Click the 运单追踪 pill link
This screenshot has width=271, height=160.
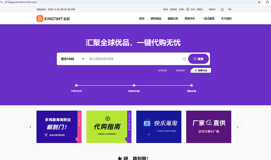162,71
